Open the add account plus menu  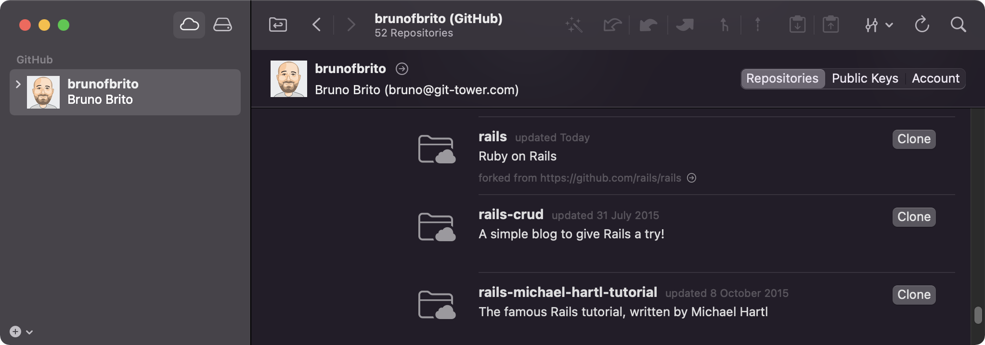coord(21,332)
